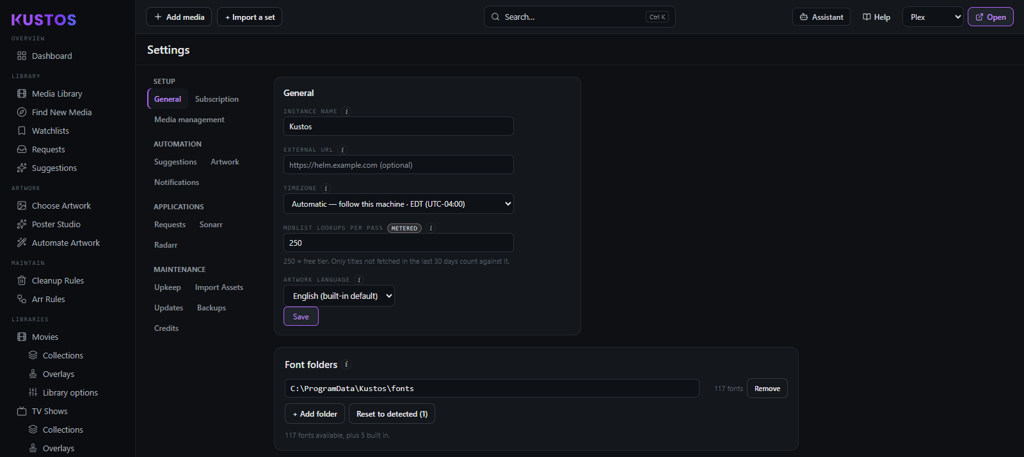The image size is (1024, 457).
Task: Click the Requests inbox icon
Action: pyautogui.click(x=22, y=149)
